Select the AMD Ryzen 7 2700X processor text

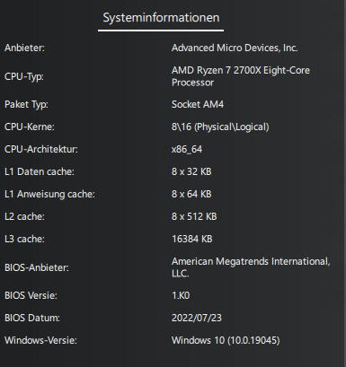(241, 76)
